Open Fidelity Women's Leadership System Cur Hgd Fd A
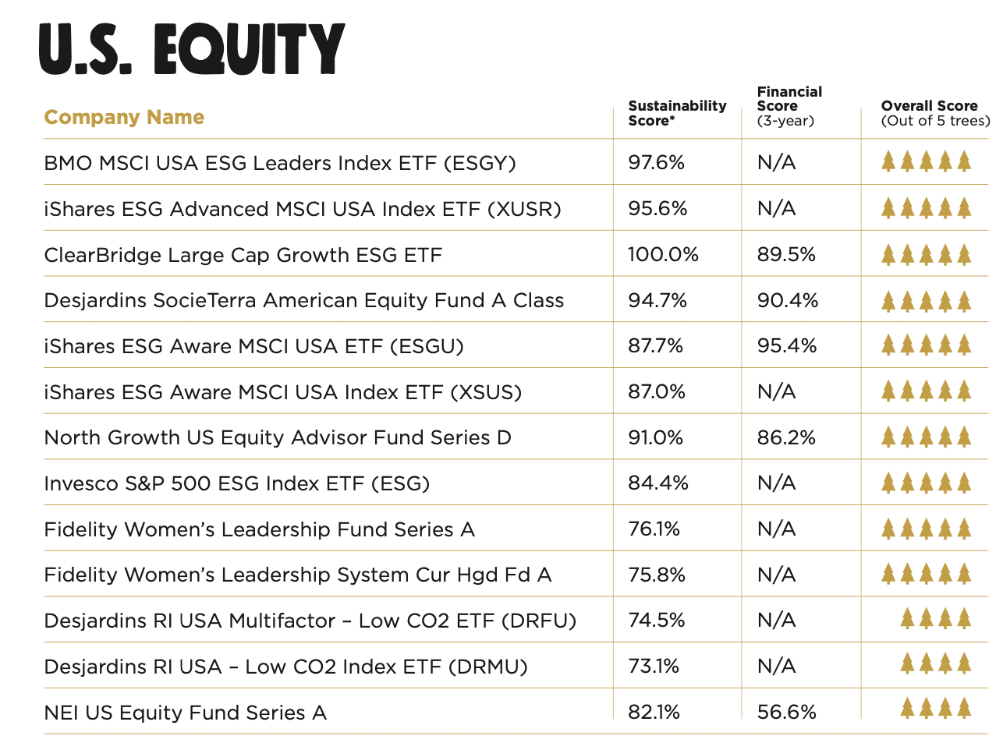This screenshot has width=1003, height=750. [297, 575]
